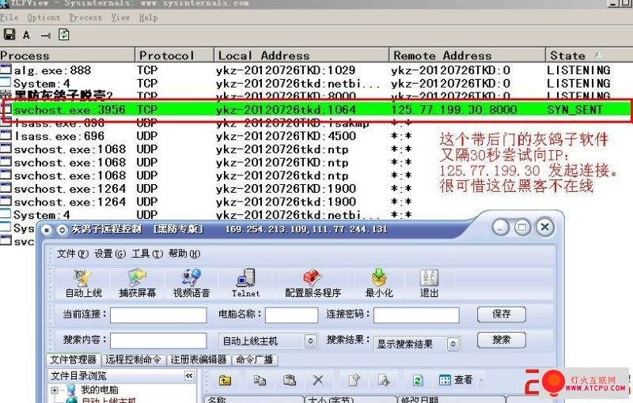
Task: Switch to the 文件管理器 tab
Action: pyautogui.click(x=73, y=359)
